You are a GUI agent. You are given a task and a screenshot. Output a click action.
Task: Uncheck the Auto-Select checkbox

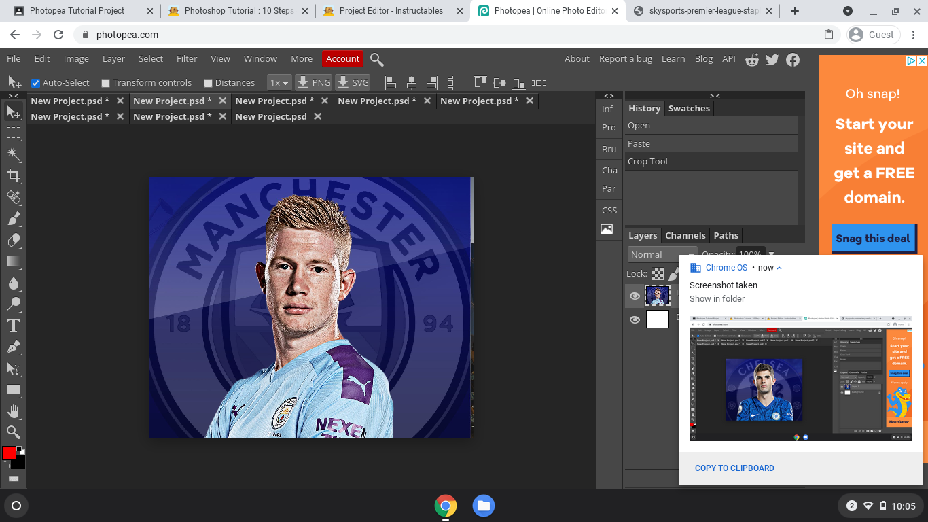pos(36,83)
